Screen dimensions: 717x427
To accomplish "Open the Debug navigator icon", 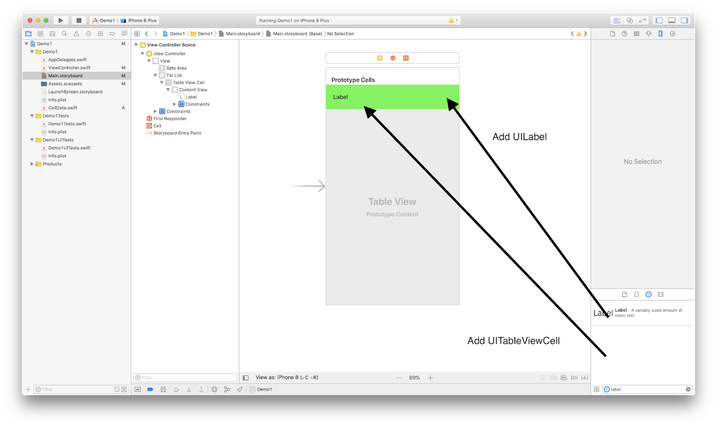I will point(100,34).
